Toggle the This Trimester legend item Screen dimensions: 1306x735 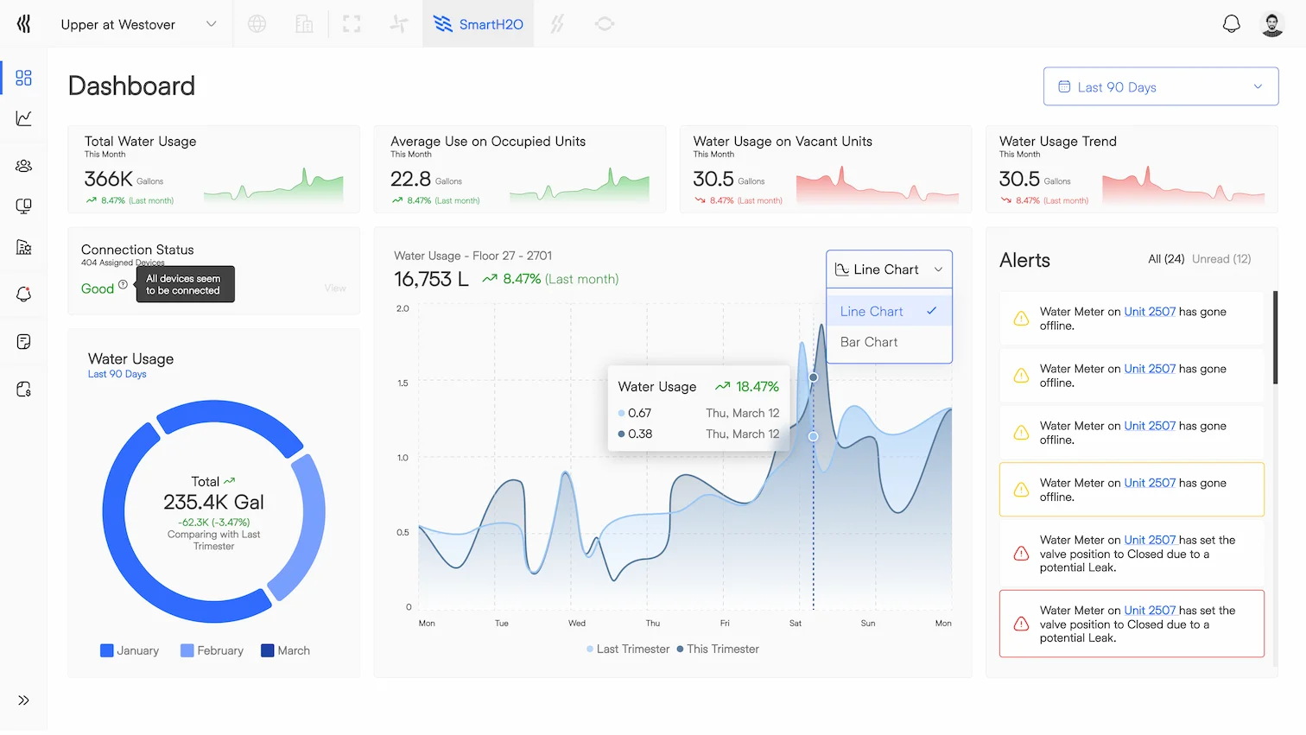(718, 649)
